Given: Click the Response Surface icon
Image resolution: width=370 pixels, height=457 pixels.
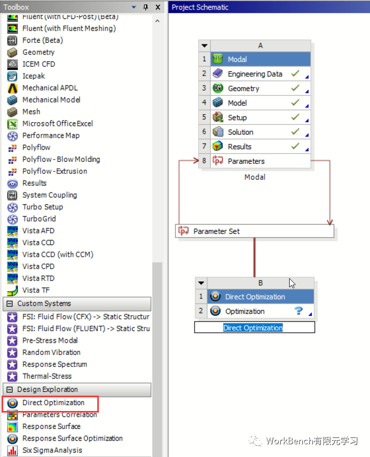Looking at the screenshot, I should [x=12, y=427].
